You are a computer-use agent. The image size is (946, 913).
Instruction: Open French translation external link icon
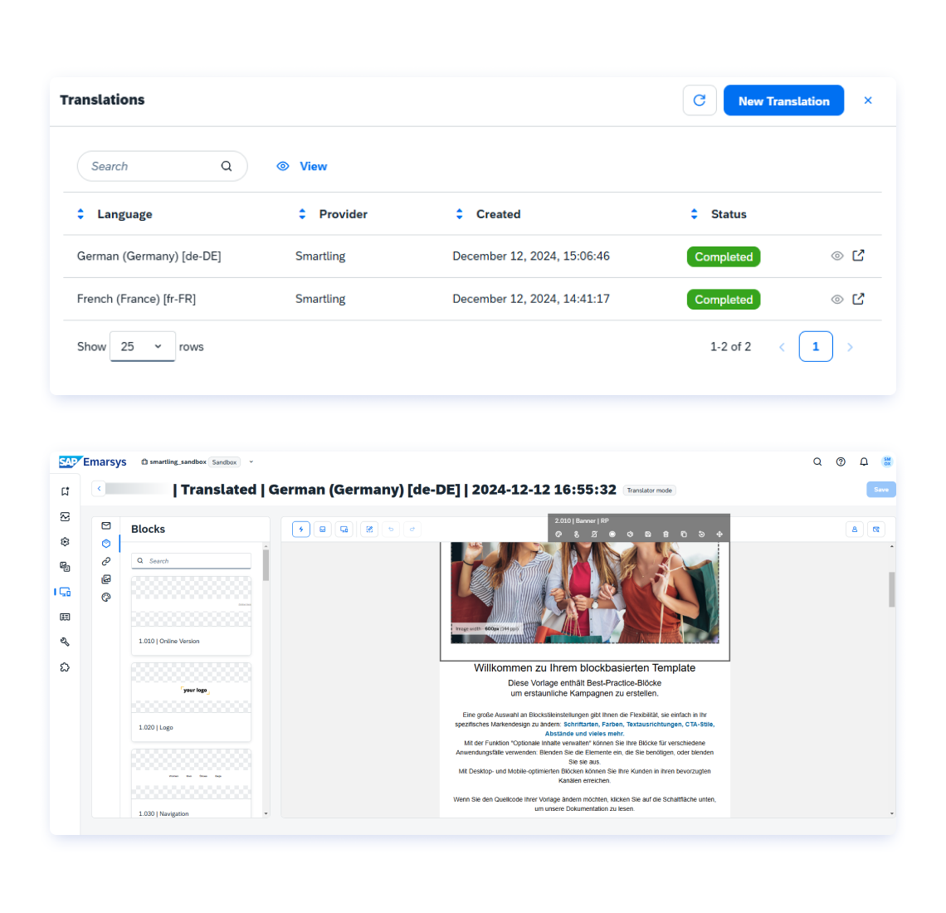pyautogui.click(x=858, y=299)
